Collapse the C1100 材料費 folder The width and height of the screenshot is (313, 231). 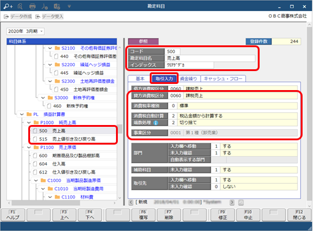50,197
